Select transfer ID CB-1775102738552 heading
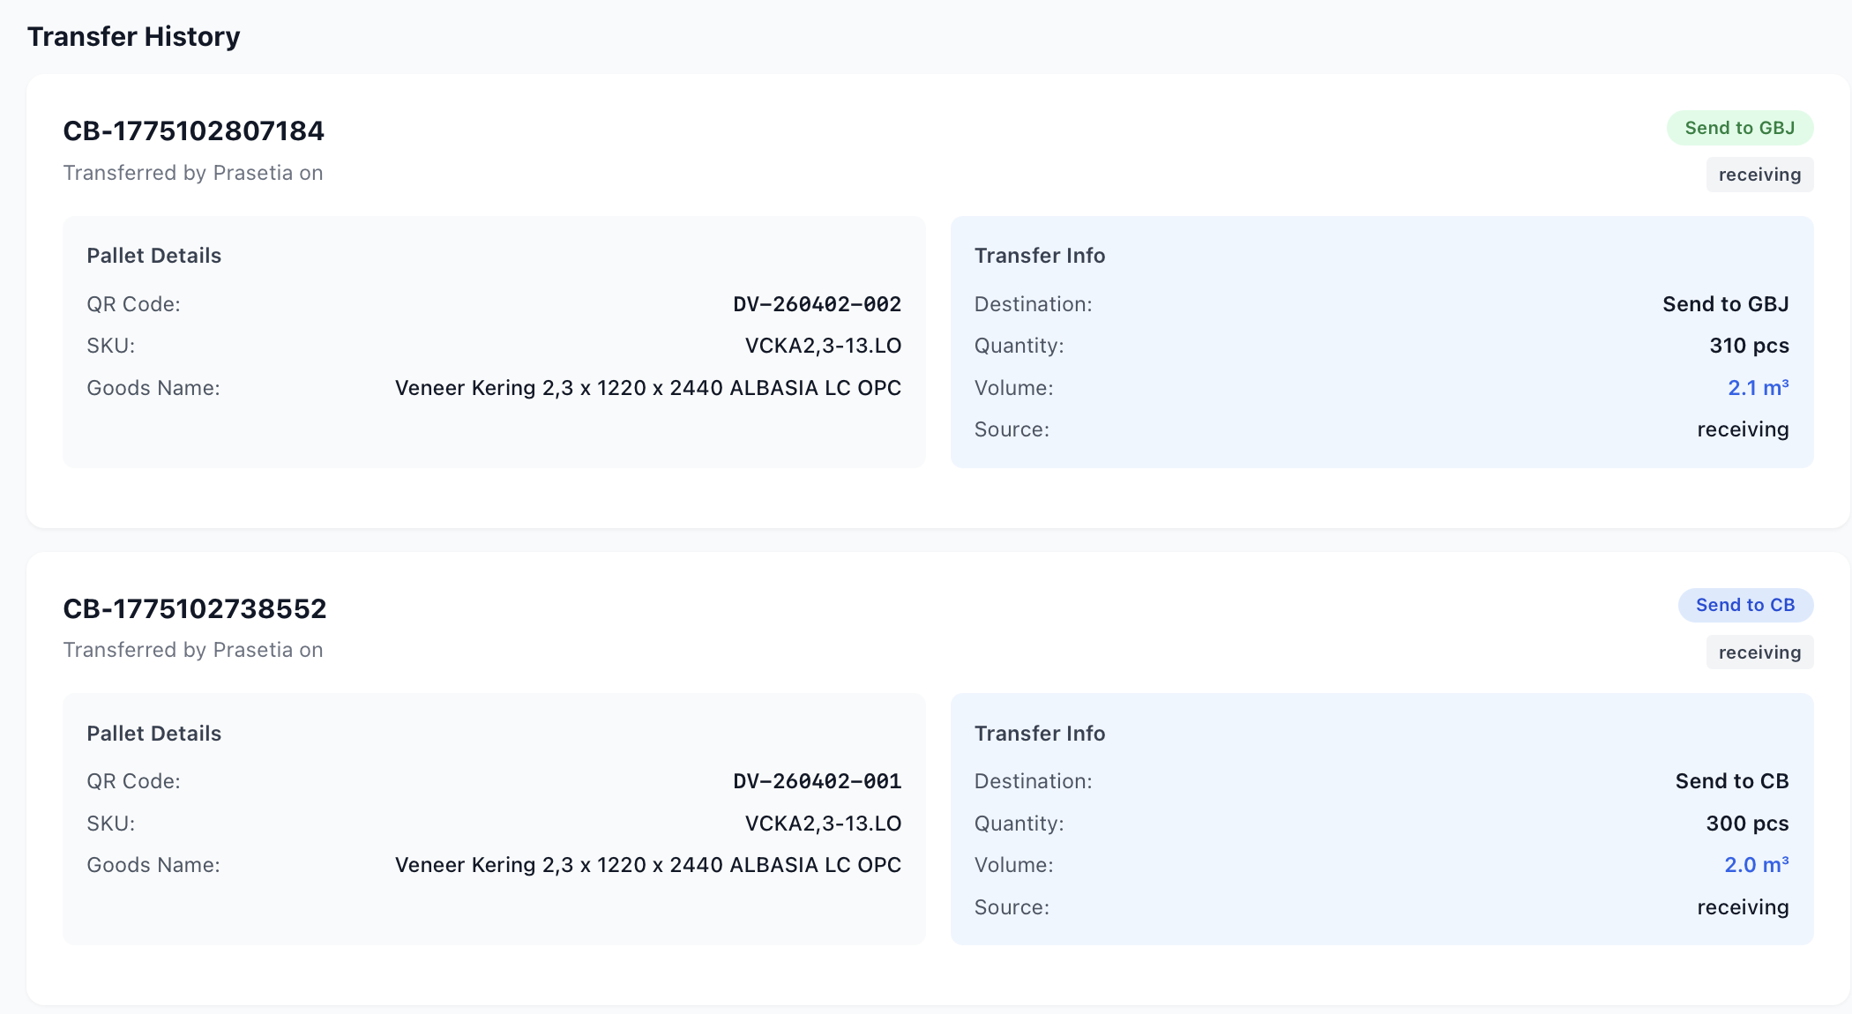 point(195,608)
